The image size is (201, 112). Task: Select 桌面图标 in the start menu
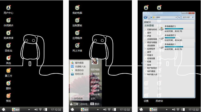[x=95, y=82]
